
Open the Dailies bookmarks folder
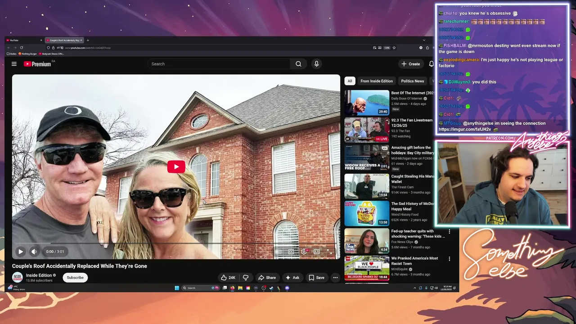point(12,54)
